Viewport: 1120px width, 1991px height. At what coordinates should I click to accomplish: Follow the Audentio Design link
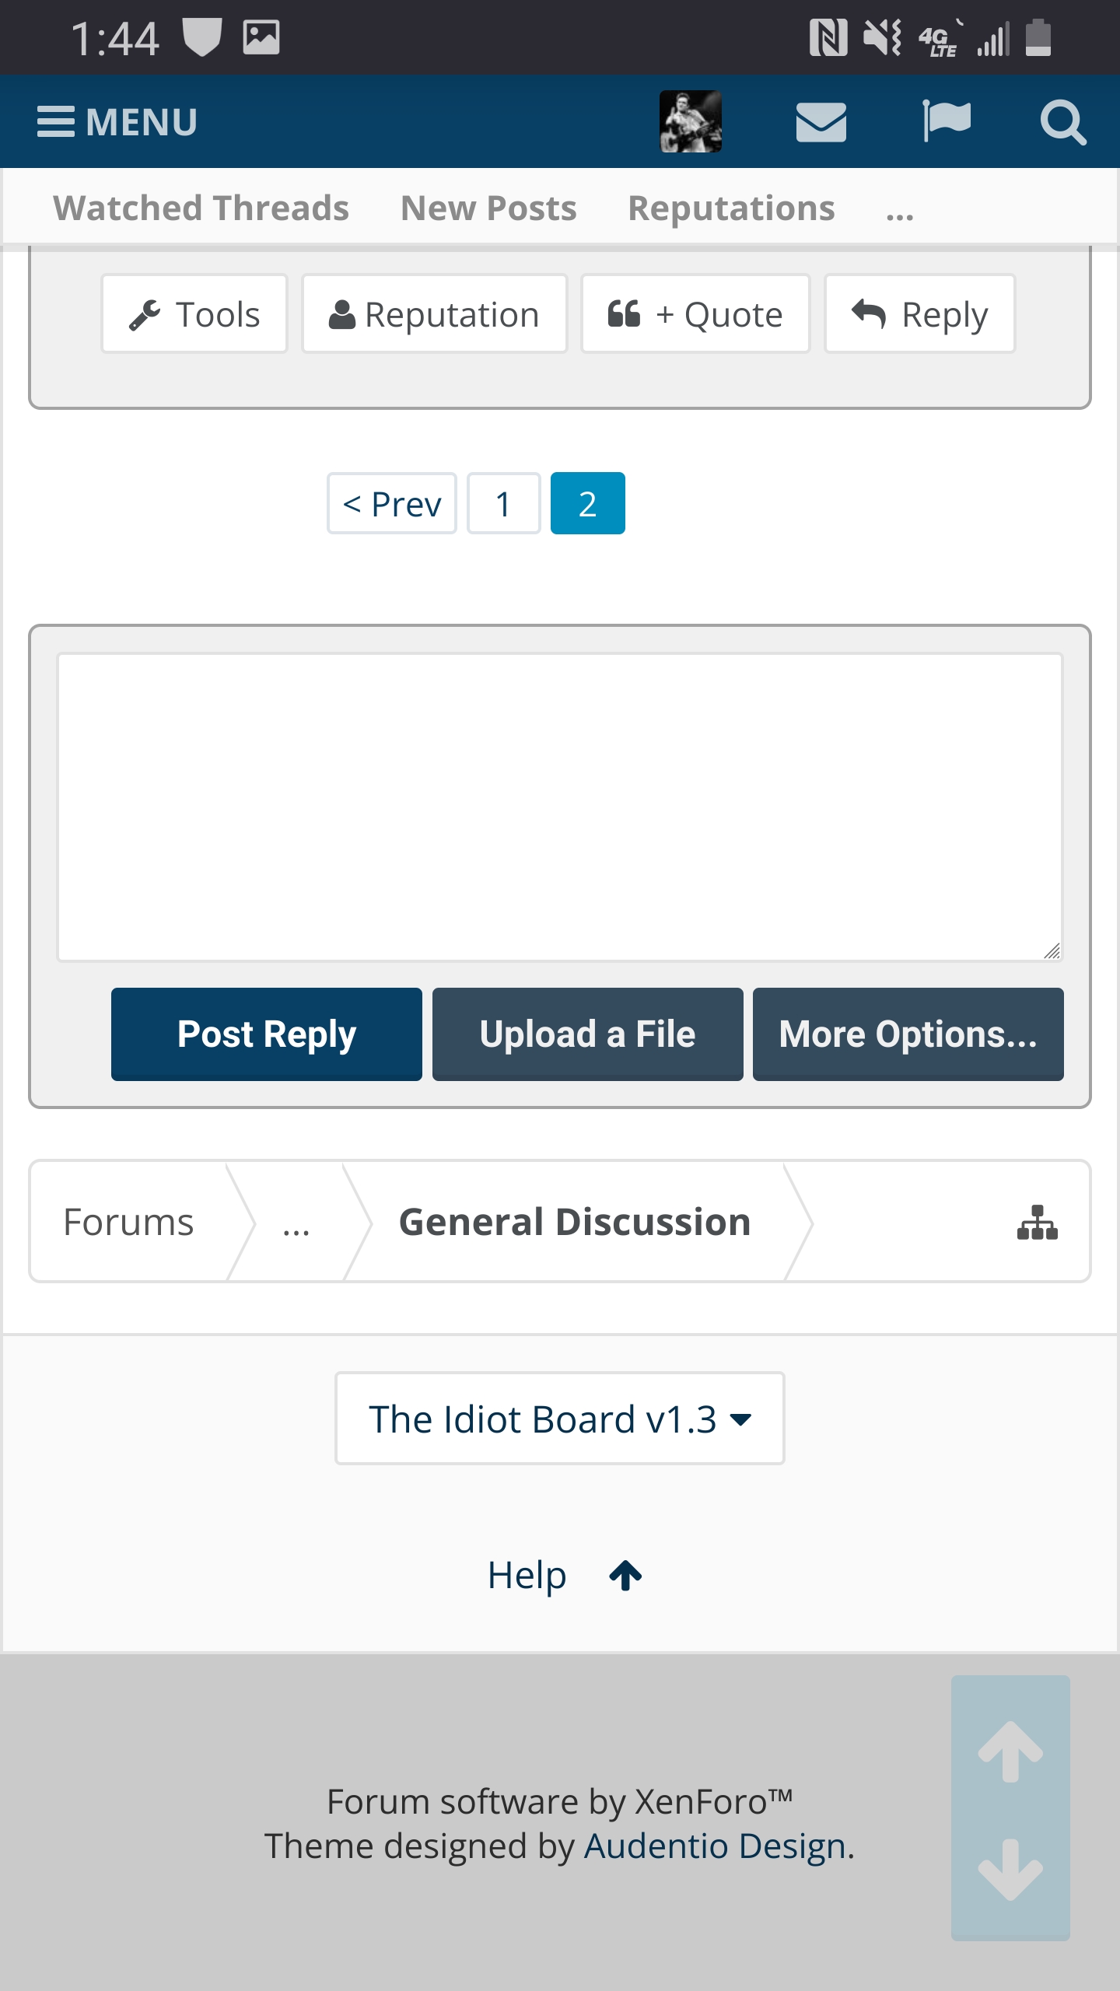[x=714, y=1846]
